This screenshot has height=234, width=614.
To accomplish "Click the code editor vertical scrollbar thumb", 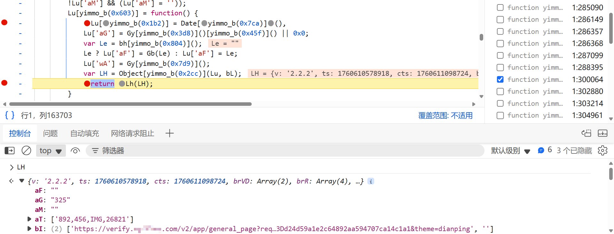I will tap(481, 37).
